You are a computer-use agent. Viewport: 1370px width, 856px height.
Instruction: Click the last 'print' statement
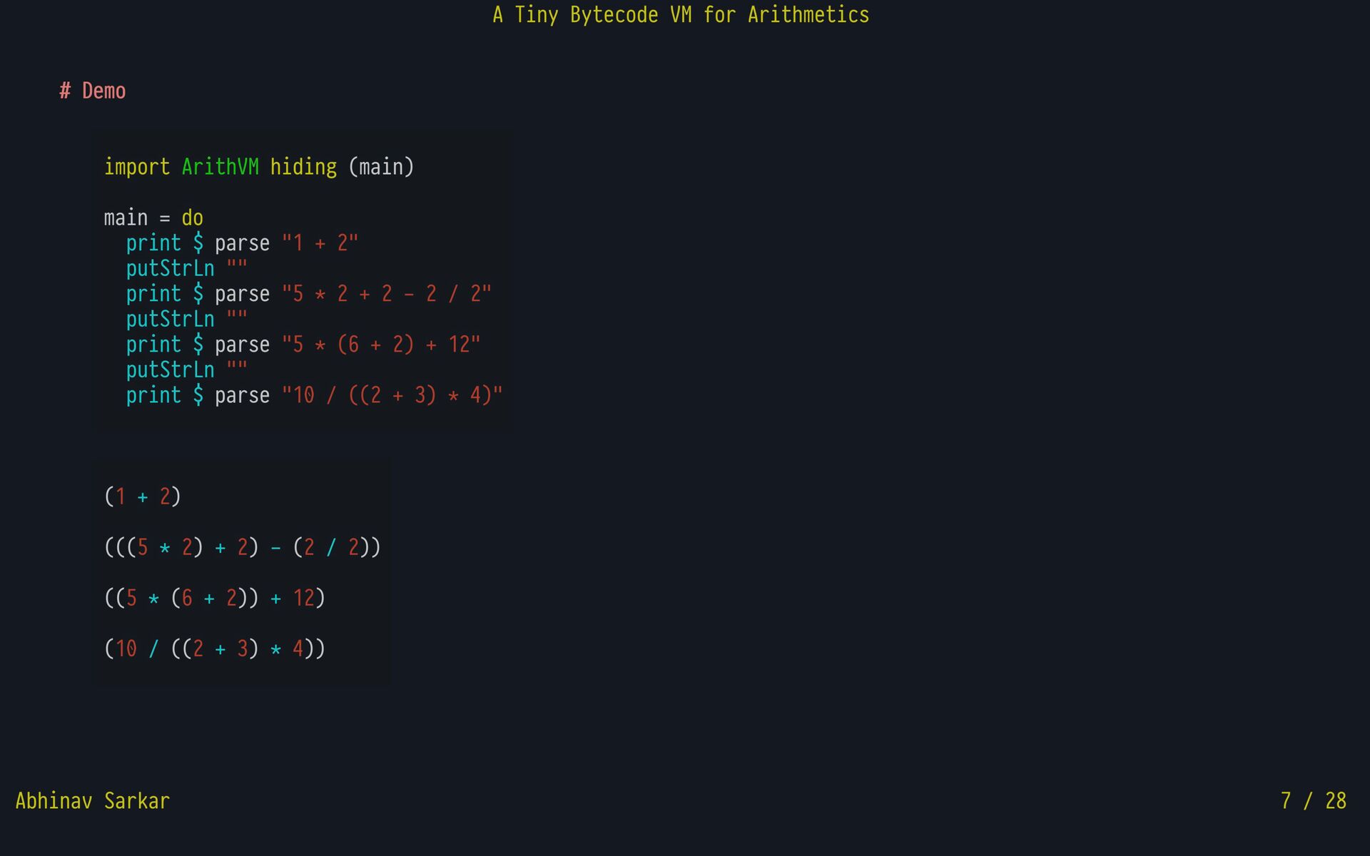153,395
